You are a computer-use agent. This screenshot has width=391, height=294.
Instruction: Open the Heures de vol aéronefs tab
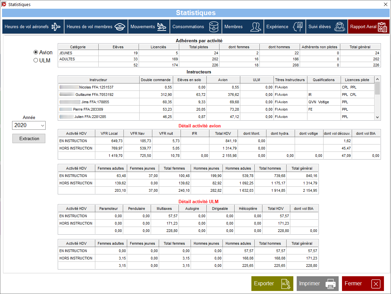pos(33,27)
